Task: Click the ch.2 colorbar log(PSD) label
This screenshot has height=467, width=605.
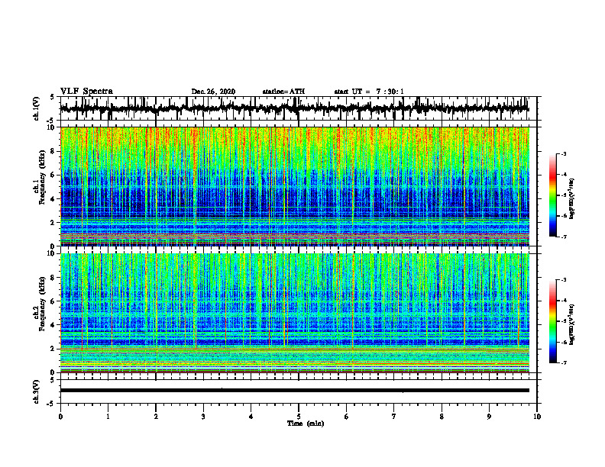Action: (x=572, y=325)
